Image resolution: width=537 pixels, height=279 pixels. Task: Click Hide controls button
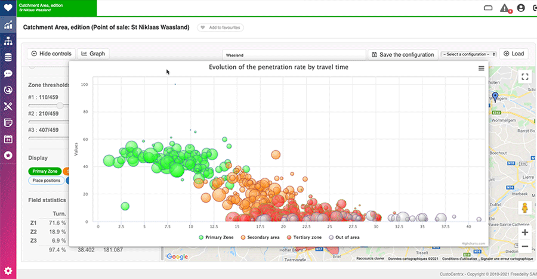pos(51,54)
